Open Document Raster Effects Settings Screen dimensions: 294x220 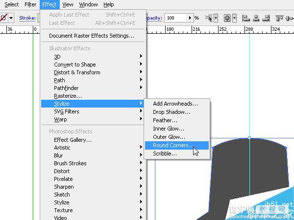(x=92, y=36)
